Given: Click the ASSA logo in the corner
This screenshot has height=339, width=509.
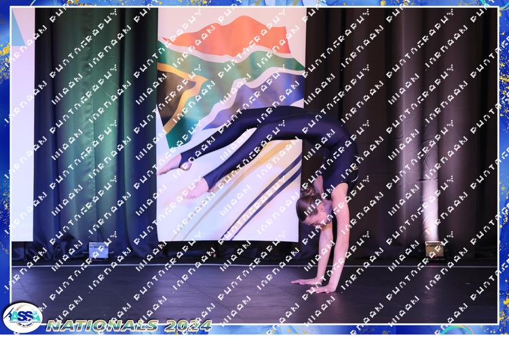Looking at the screenshot, I should pos(22,317).
